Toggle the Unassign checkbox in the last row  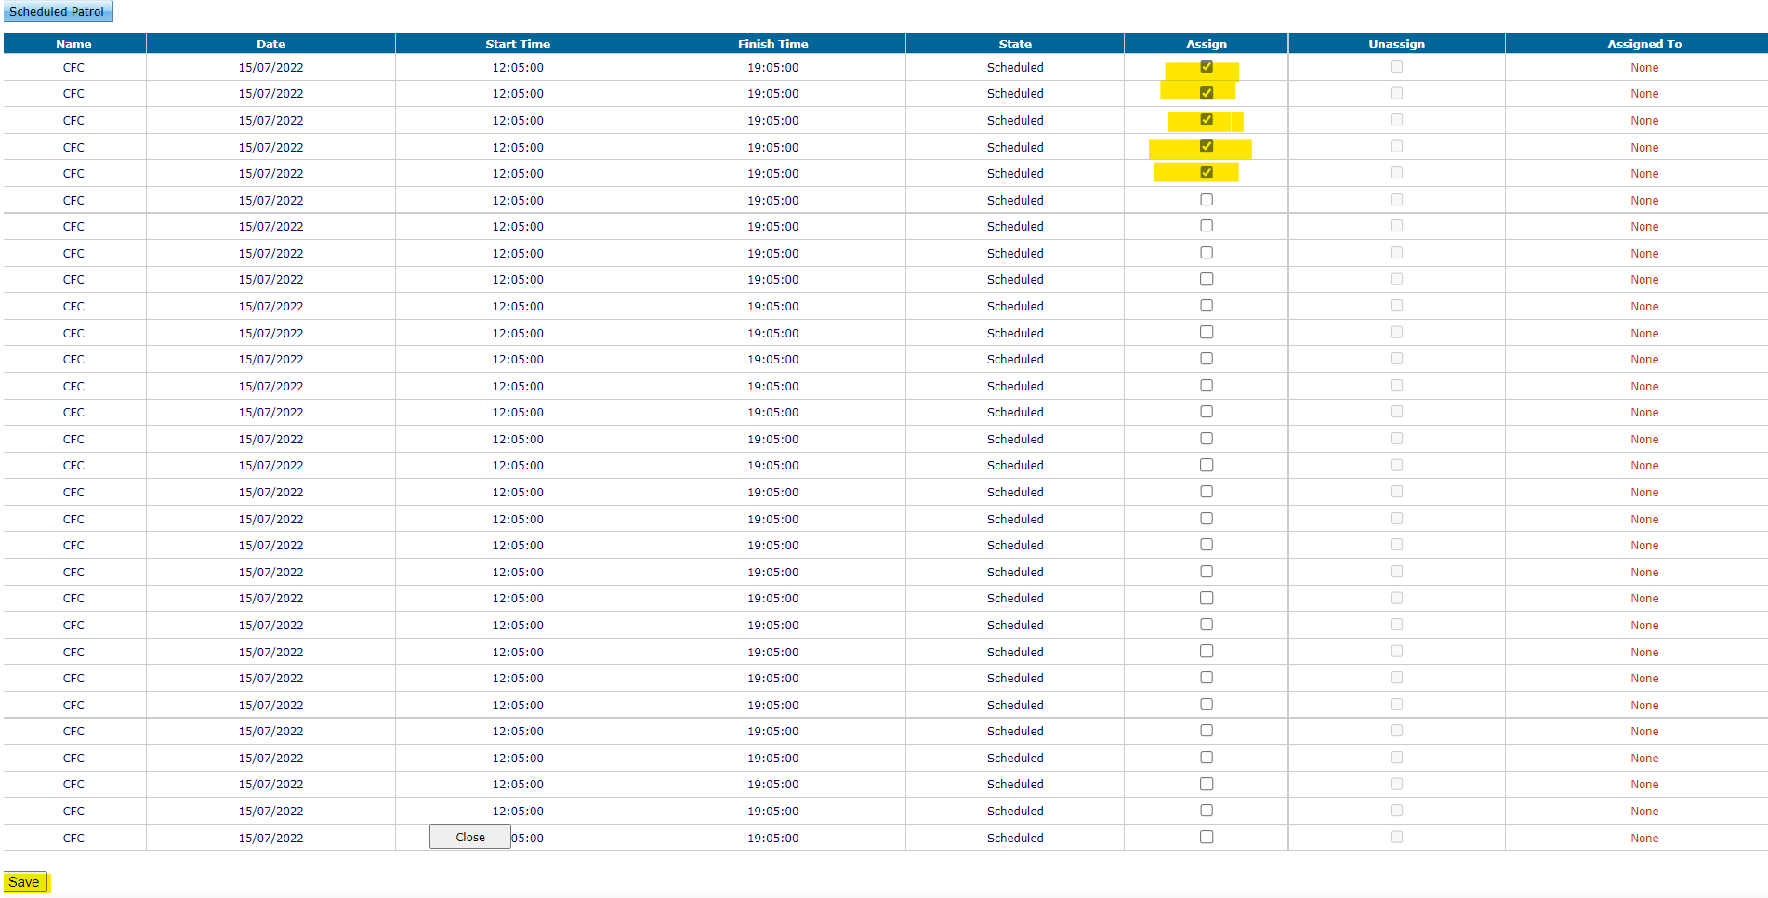pyautogui.click(x=1396, y=837)
